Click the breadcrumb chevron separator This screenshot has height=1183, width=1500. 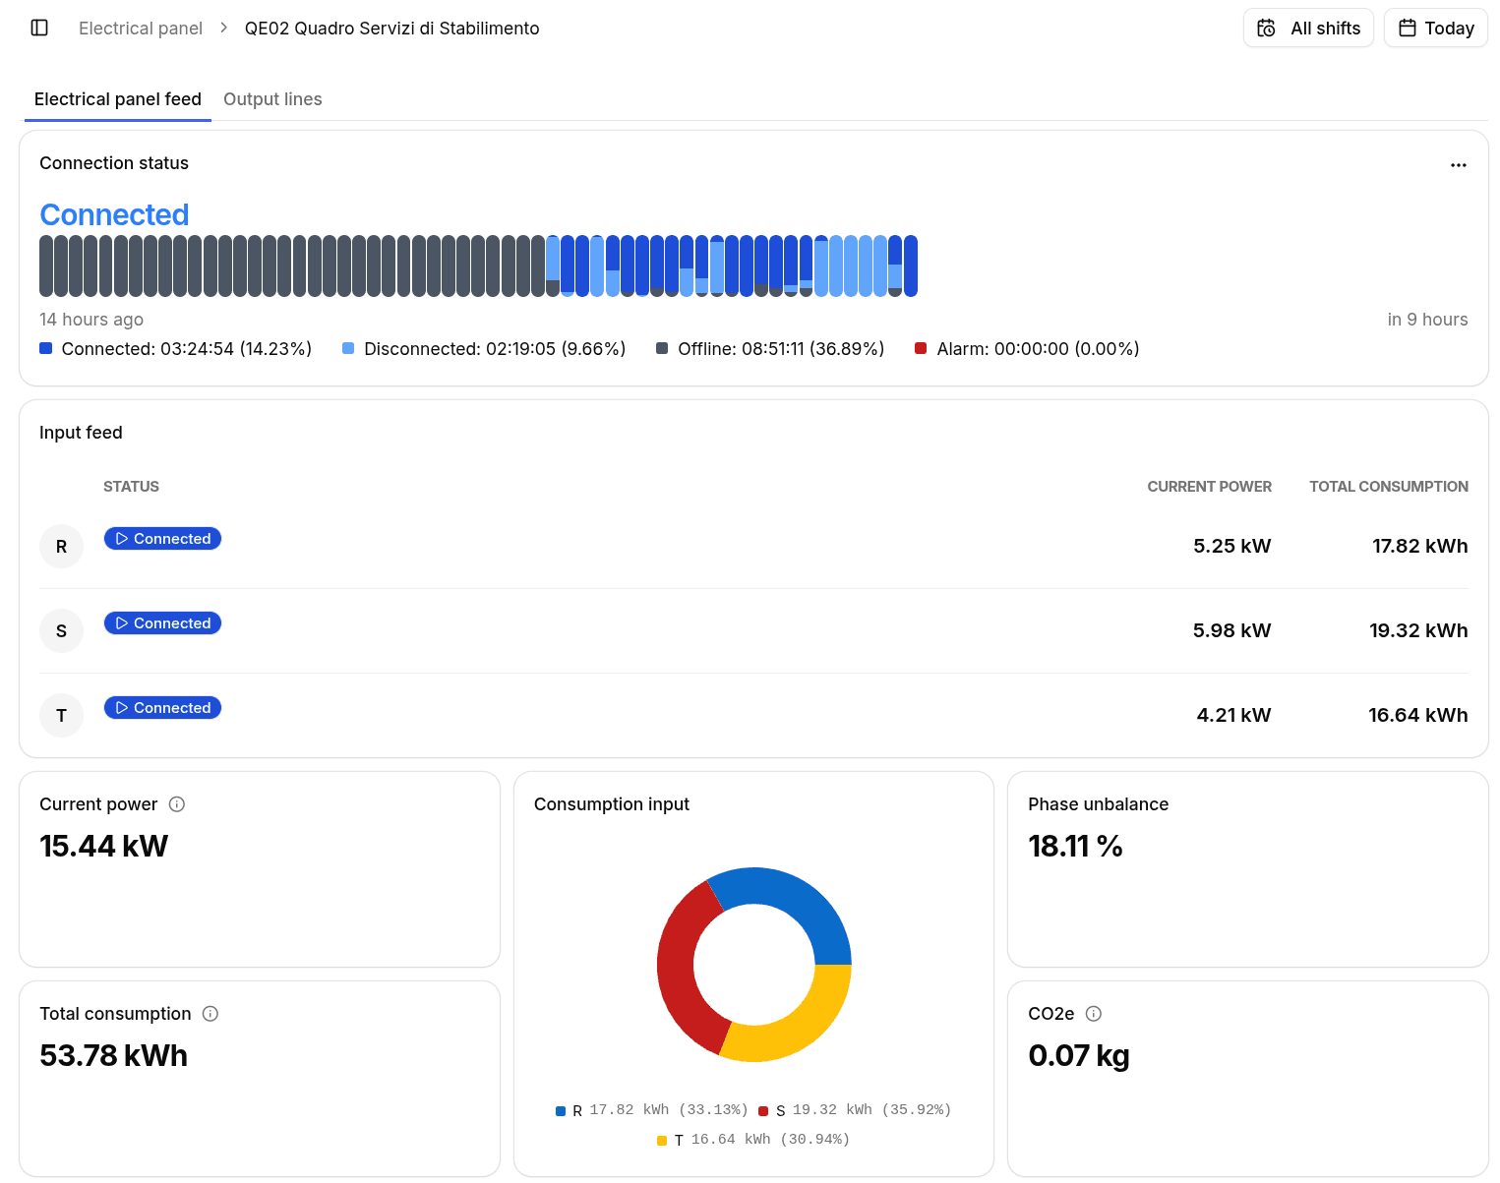(223, 28)
